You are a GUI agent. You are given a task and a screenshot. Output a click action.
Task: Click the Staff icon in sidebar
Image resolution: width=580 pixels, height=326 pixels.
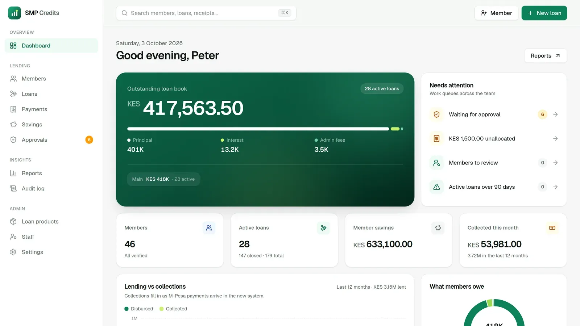[13, 237]
